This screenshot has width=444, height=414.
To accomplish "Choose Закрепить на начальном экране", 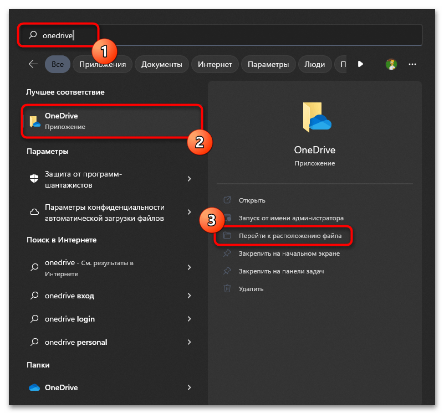I will click(x=289, y=253).
